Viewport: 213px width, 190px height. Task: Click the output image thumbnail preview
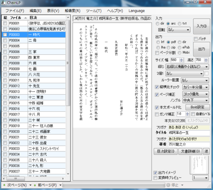coord(199,165)
